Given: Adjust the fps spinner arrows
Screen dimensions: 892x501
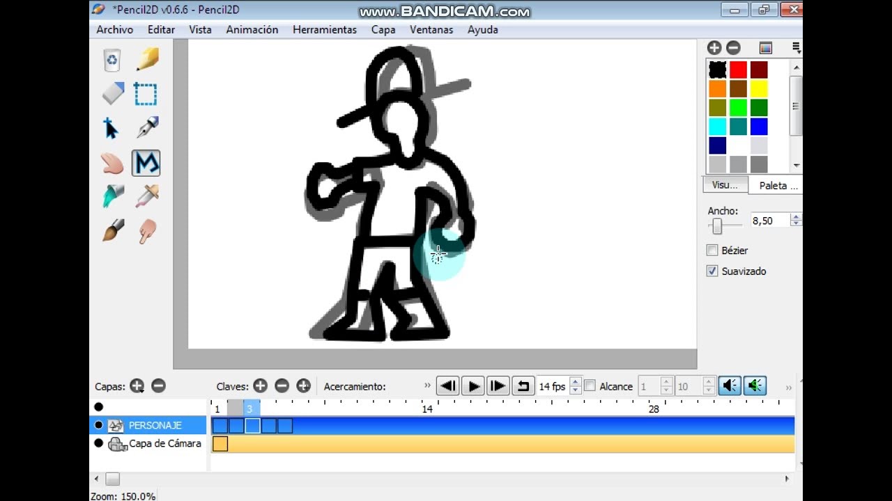Looking at the screenshot, I should [576, 385].
